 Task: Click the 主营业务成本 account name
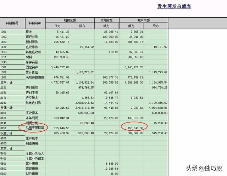[35, 159]
